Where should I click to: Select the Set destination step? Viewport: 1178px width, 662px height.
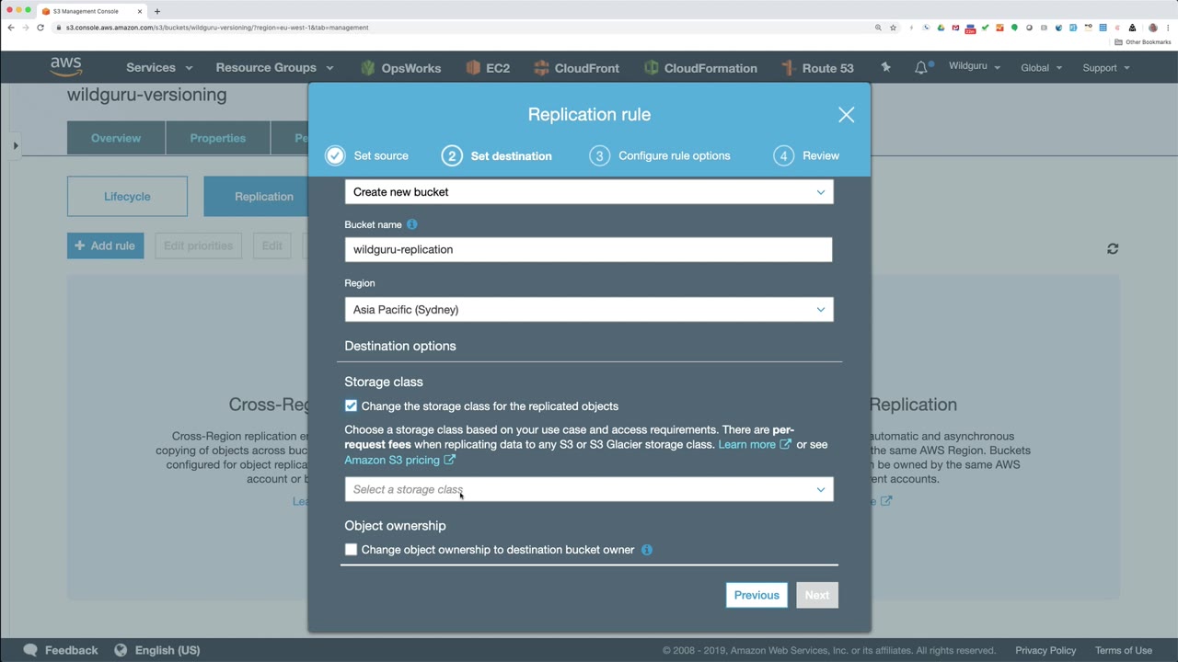[497, 156]
